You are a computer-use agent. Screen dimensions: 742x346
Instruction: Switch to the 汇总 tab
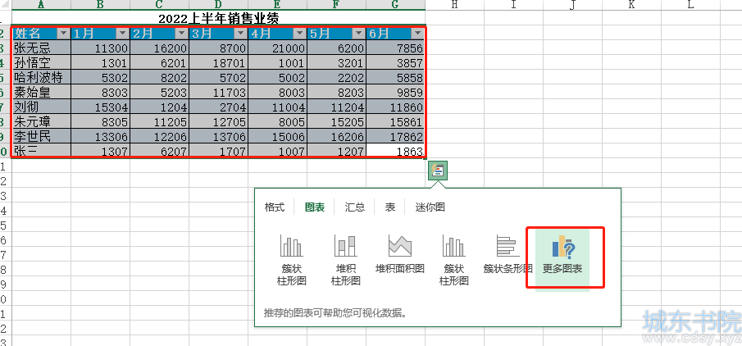tap(355, 207)
